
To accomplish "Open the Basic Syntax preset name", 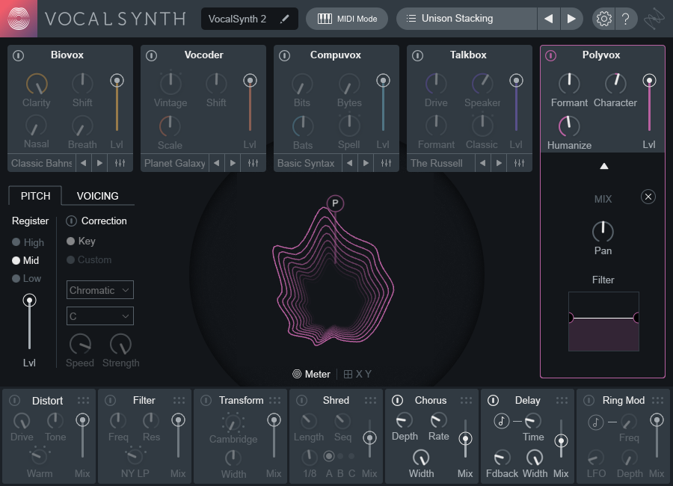I will [307, 163].
